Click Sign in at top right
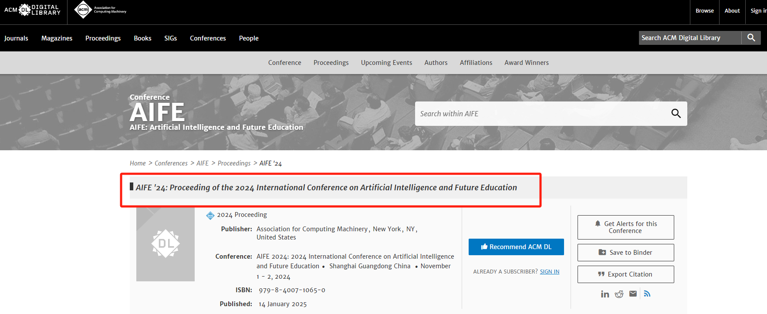The width and height of the screenshot is (767, 314). point(758,10)
